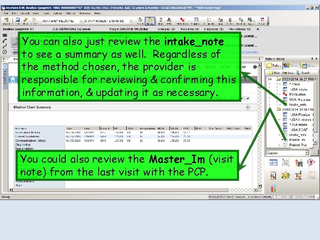Click the gear settings icon near CAD
The image size is (320, 240).
click(x=255, y=67)
